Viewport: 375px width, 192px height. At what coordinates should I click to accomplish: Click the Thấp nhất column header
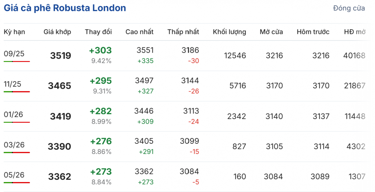click(x=183, y=32)
